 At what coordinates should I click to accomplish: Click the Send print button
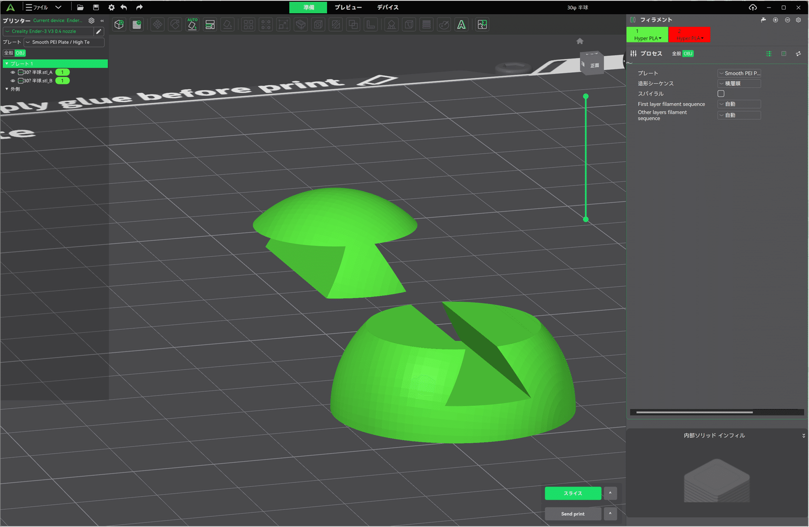[x=573, y=514]
